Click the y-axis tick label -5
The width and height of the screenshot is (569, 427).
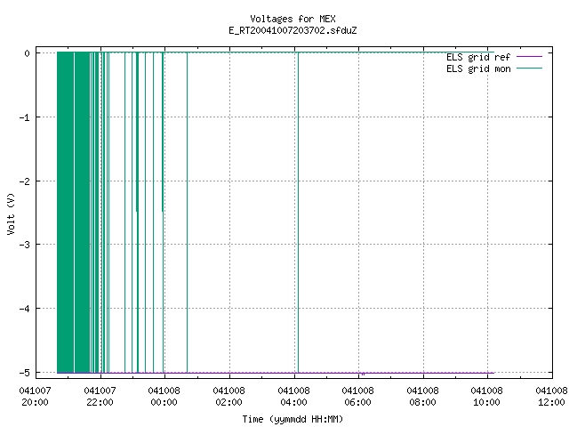point(25,373)
